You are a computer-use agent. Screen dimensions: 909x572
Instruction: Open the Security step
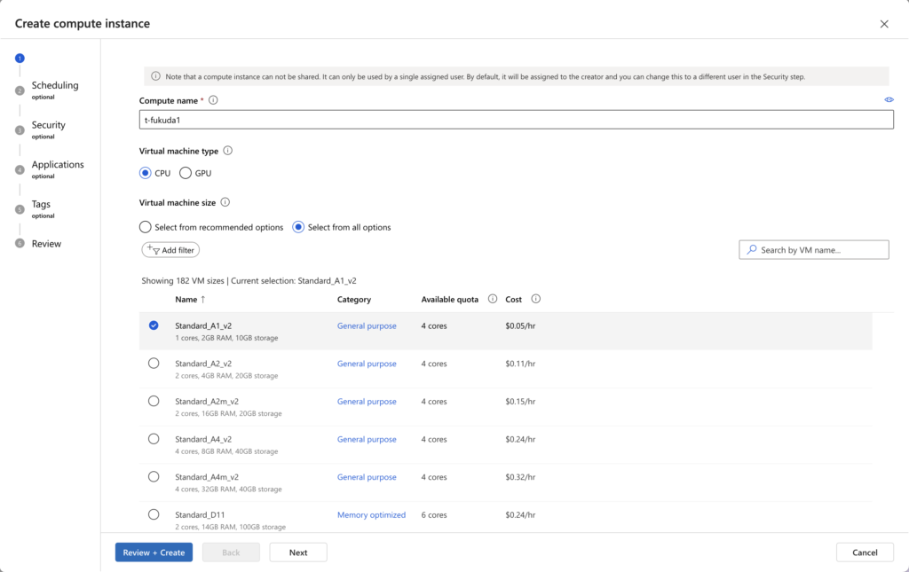(x=49, y=125)
